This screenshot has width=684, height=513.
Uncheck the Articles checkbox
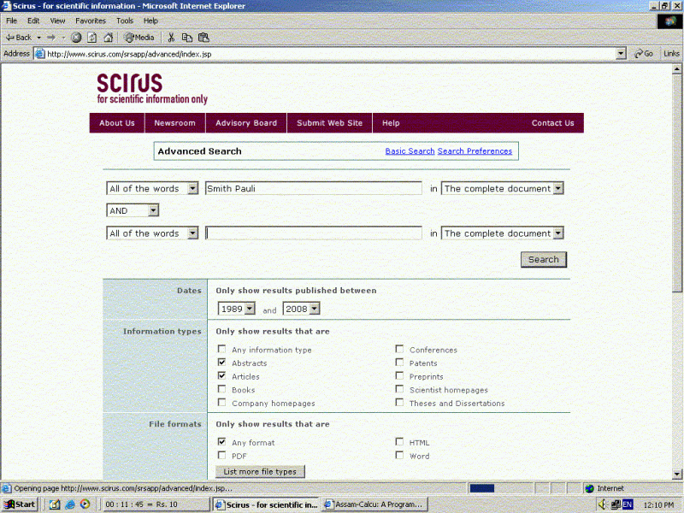221,375
